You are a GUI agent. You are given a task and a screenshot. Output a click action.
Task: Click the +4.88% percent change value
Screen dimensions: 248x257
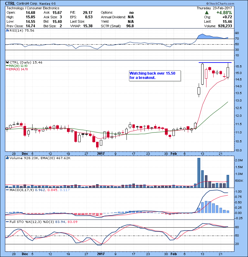(224, 13)
